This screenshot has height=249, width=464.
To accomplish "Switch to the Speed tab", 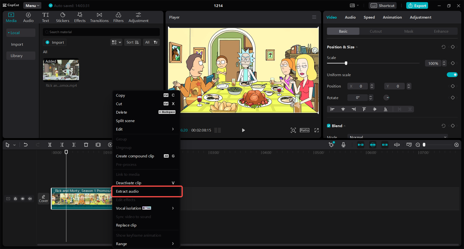I will tap(369, 17).
